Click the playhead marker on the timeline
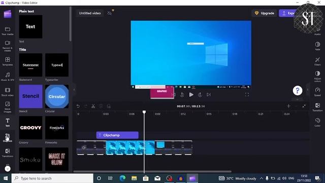Image resolution: width=325 pixels, height=183 pixels. 144,112
